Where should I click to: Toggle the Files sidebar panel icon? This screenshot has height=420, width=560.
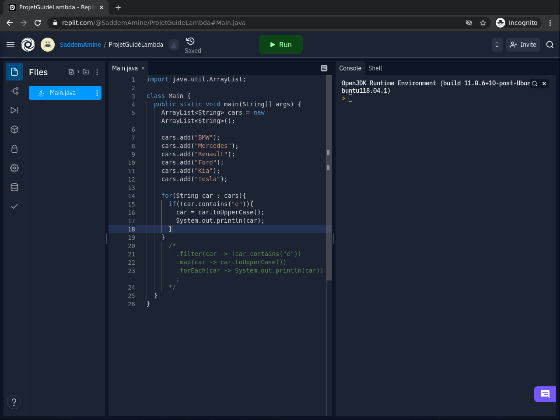click(x=14, y=72)
